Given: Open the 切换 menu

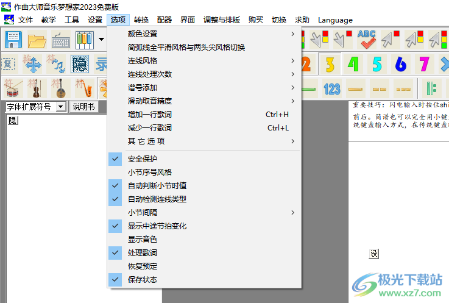Looking at the screenshot, I should pyautogui.click(x=279, y=20).
